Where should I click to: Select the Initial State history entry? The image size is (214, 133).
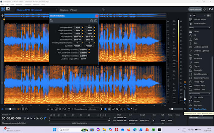pyautogui.click(x=201, y=118)
